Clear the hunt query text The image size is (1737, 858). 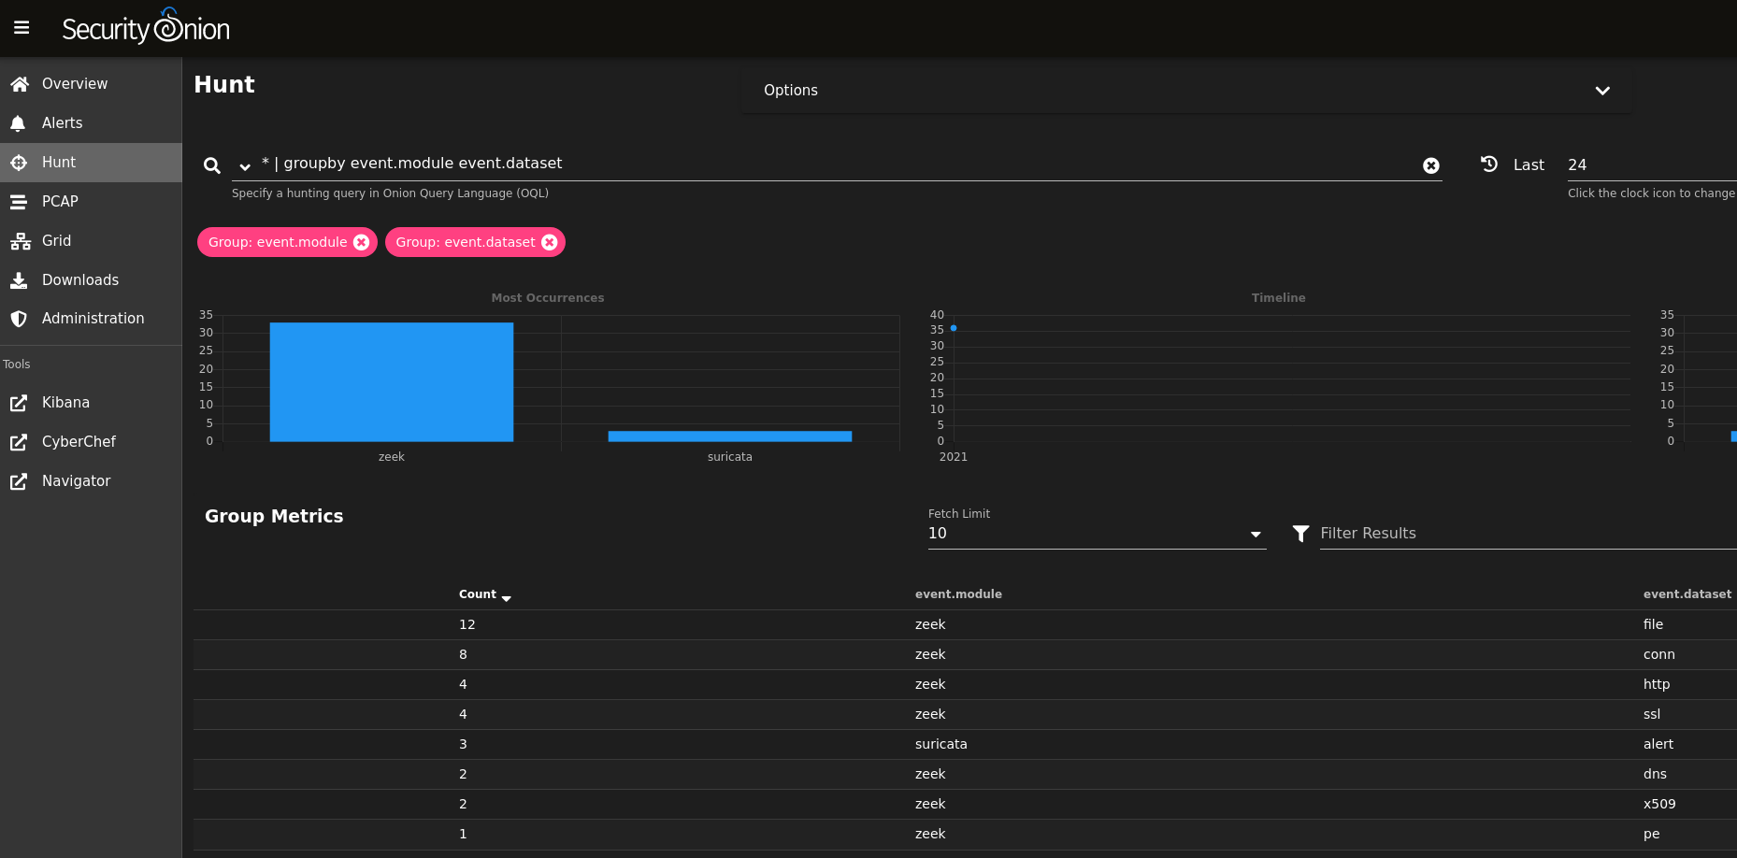(x=1431, y=165)
